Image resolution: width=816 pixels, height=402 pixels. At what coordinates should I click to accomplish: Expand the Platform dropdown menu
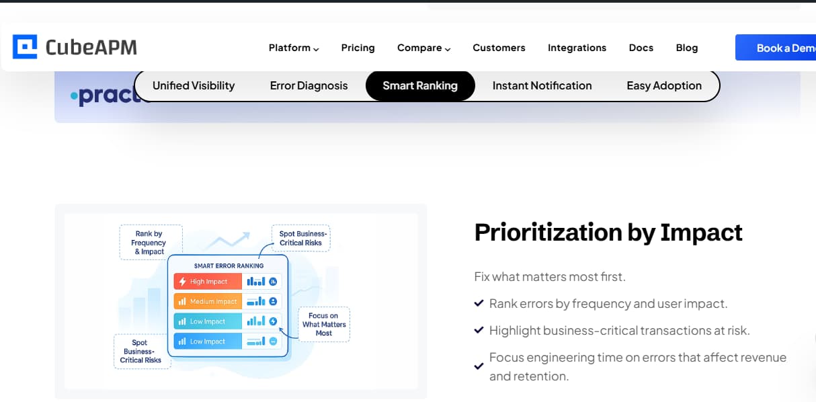pyautogui.click(x=294, y=48)
